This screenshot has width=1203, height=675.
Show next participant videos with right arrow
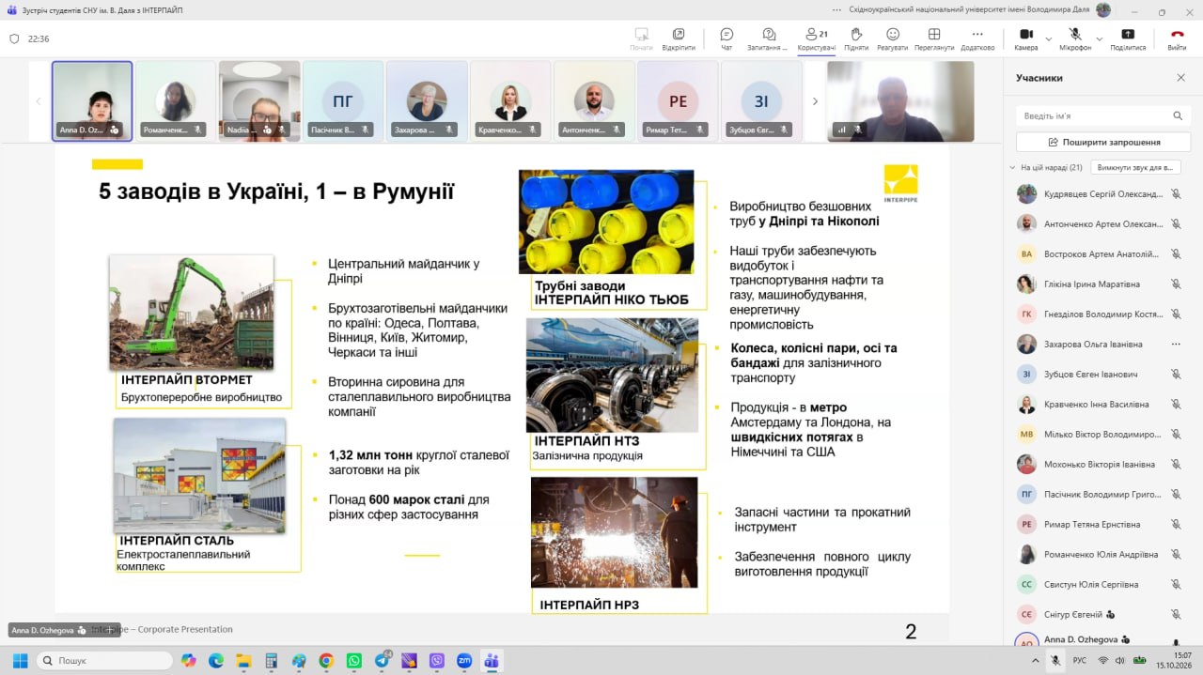pos(815,101)
